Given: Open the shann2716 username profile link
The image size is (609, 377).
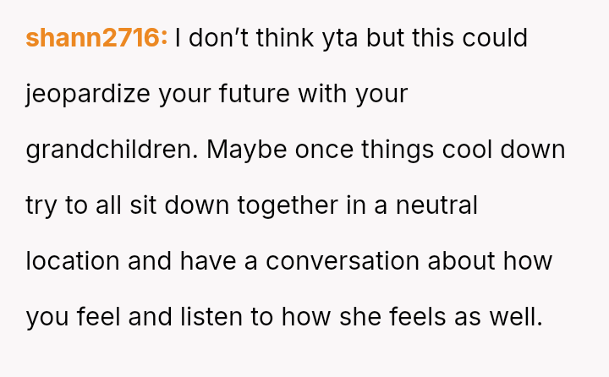Looking at the screenshot, I should 96,38.
